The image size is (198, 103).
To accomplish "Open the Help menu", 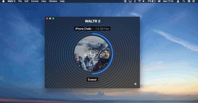I will coord(62,1).
